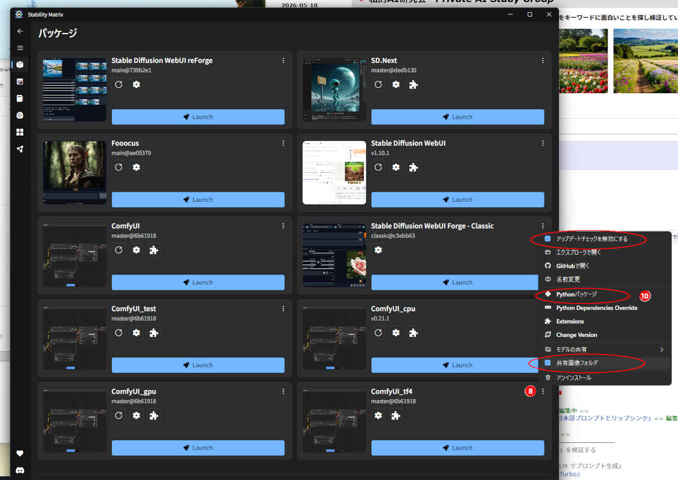Screen dimensions: 678x480
Task: Launch the SD.Next package
Action: tap(458, 117)
